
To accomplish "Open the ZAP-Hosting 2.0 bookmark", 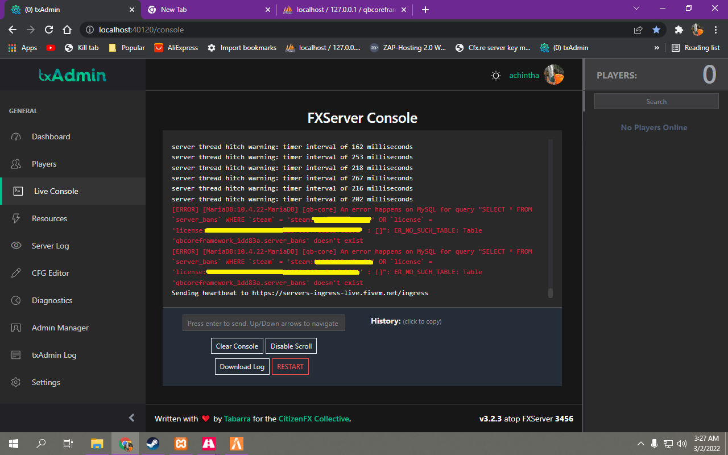I will point(408,48).
